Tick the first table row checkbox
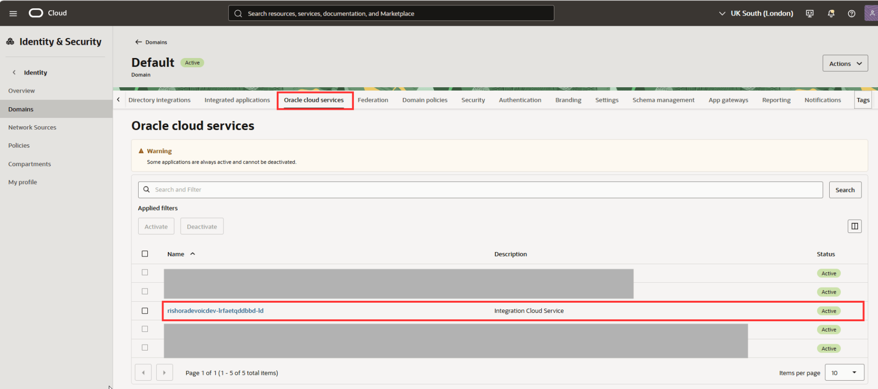Viewport: 878px width, 389px height. click(145, 272)
